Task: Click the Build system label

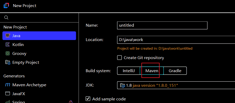Action: point(98,71)
